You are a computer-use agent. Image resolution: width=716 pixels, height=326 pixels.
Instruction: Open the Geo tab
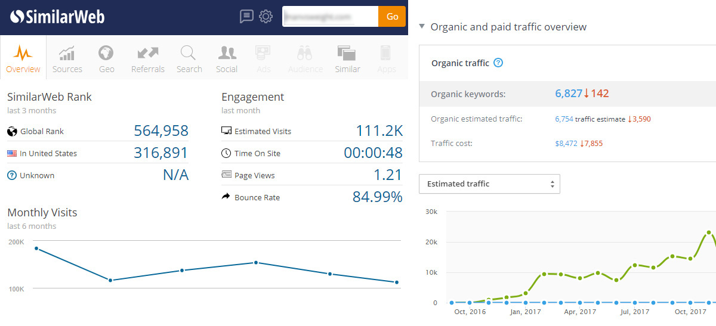click(107, 59)
